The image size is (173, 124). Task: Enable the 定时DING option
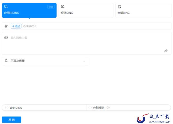(7, 108)
